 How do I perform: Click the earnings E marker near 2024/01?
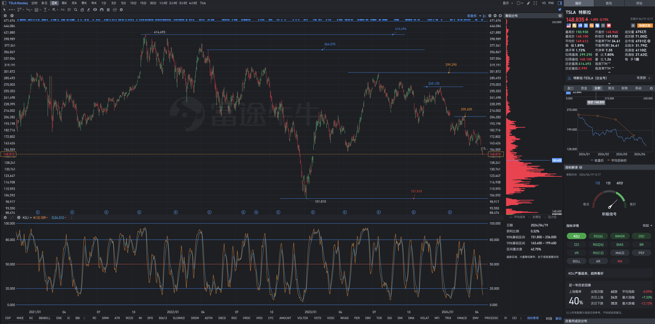click(450, 212)
